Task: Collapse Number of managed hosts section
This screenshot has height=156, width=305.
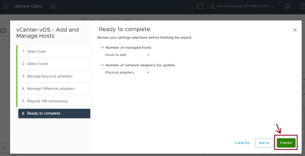Action: [x=102, y=47]
